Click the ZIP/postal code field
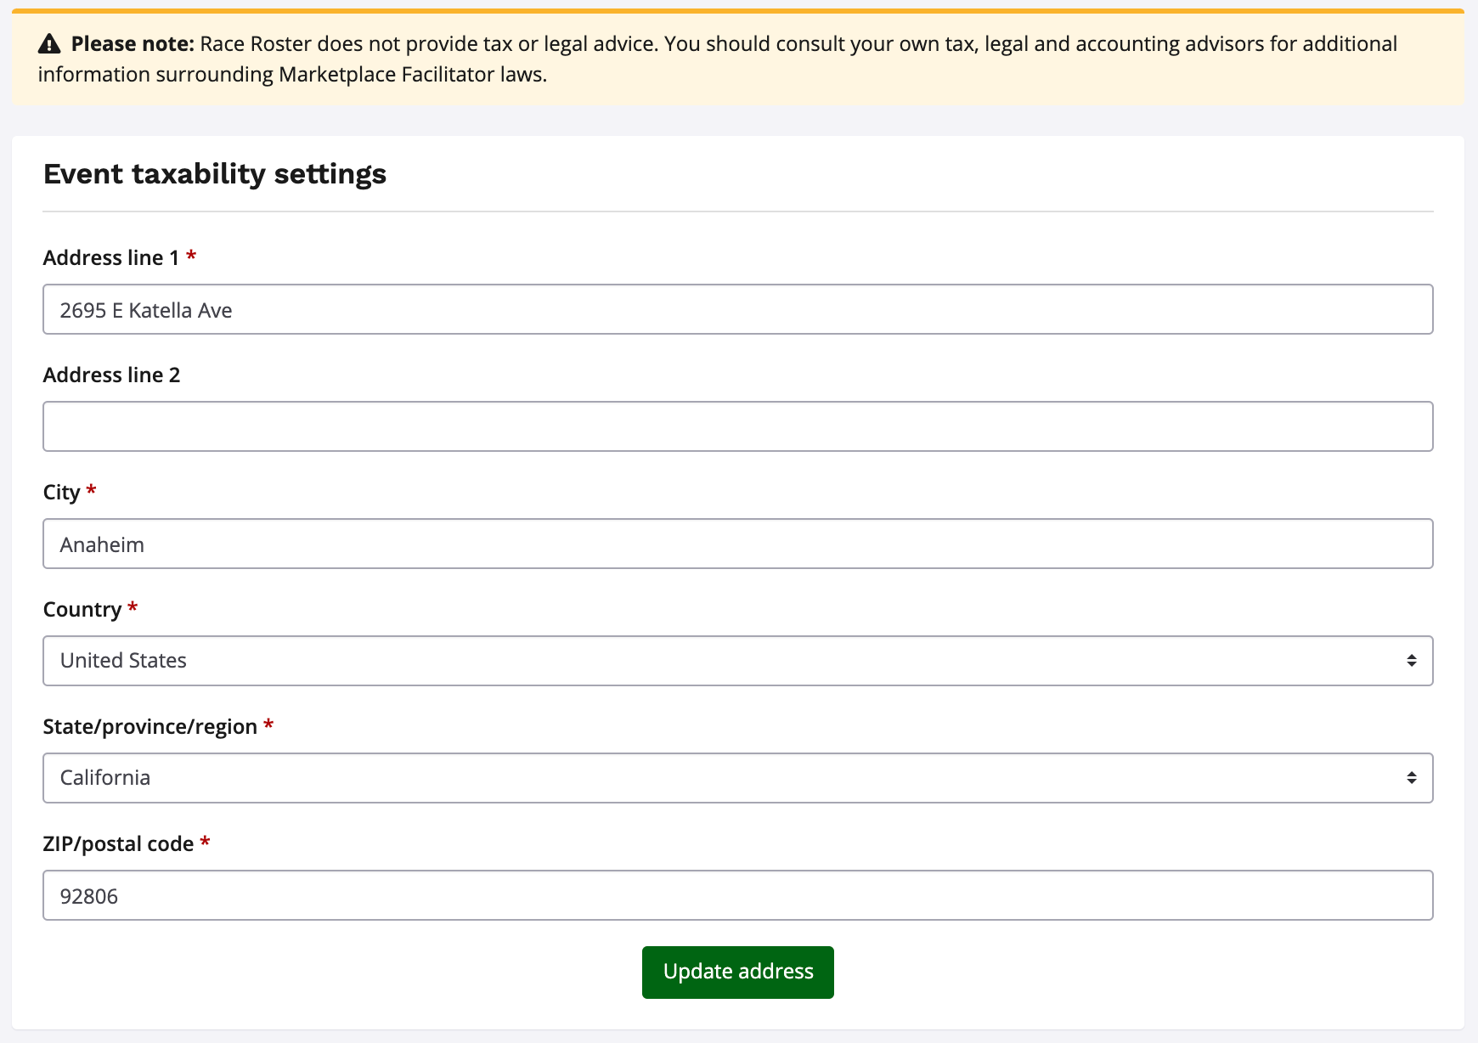 pyautogui.click(x=737, y=896)
